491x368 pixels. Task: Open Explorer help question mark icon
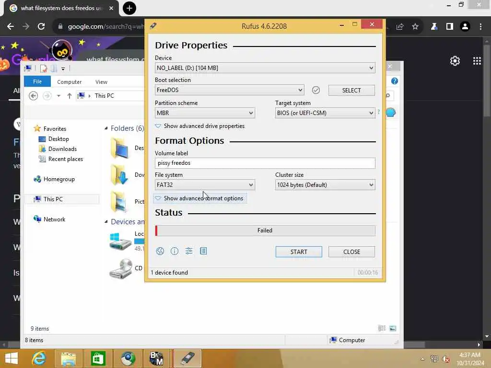click(395, 81)
